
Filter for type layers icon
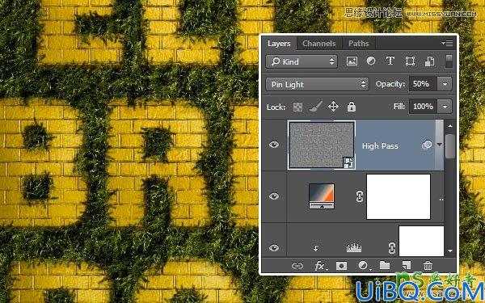[390, 61]
